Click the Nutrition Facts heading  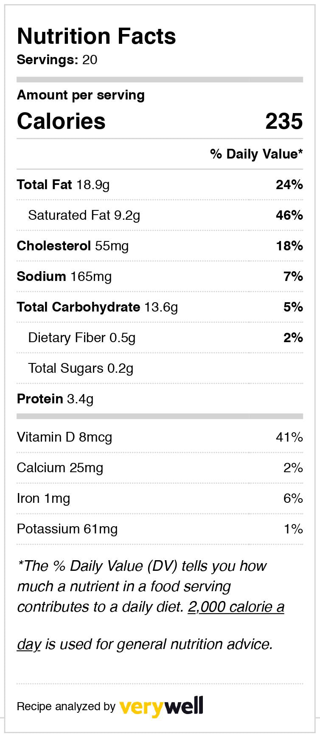click(x=96, y=36)
